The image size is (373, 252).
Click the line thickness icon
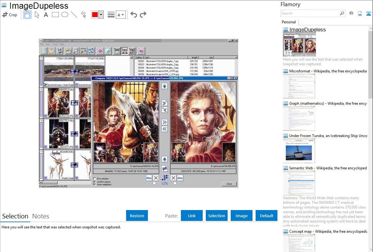point(111,15)
